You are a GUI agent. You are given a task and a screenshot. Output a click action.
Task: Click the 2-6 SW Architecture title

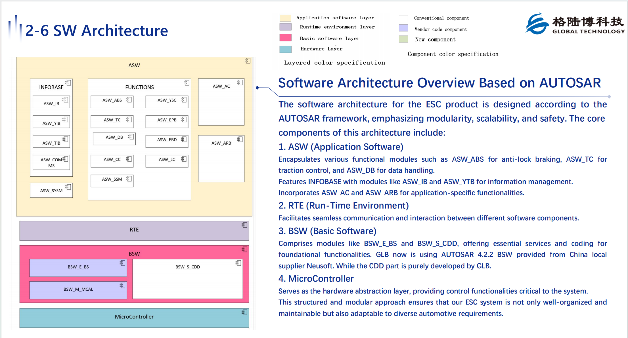(97, 31)
